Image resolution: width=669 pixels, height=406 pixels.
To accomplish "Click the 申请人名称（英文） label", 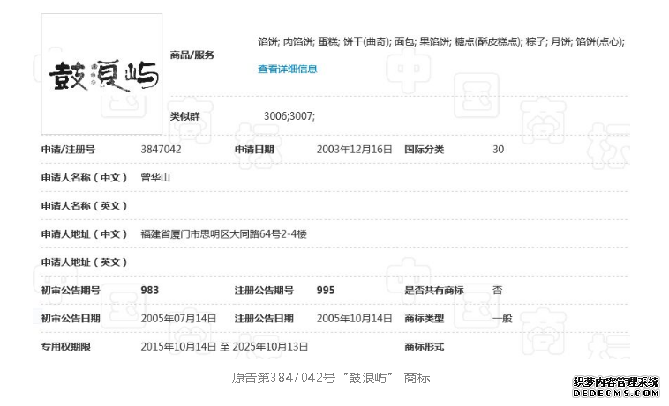I will (85, 206).
